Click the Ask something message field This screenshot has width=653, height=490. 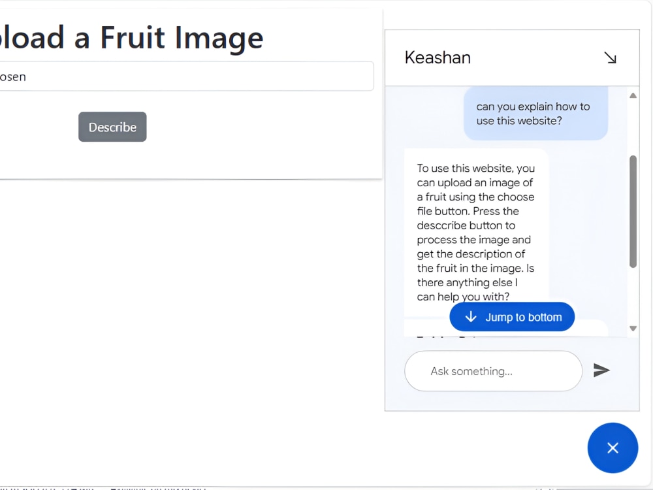click(493, 370)
